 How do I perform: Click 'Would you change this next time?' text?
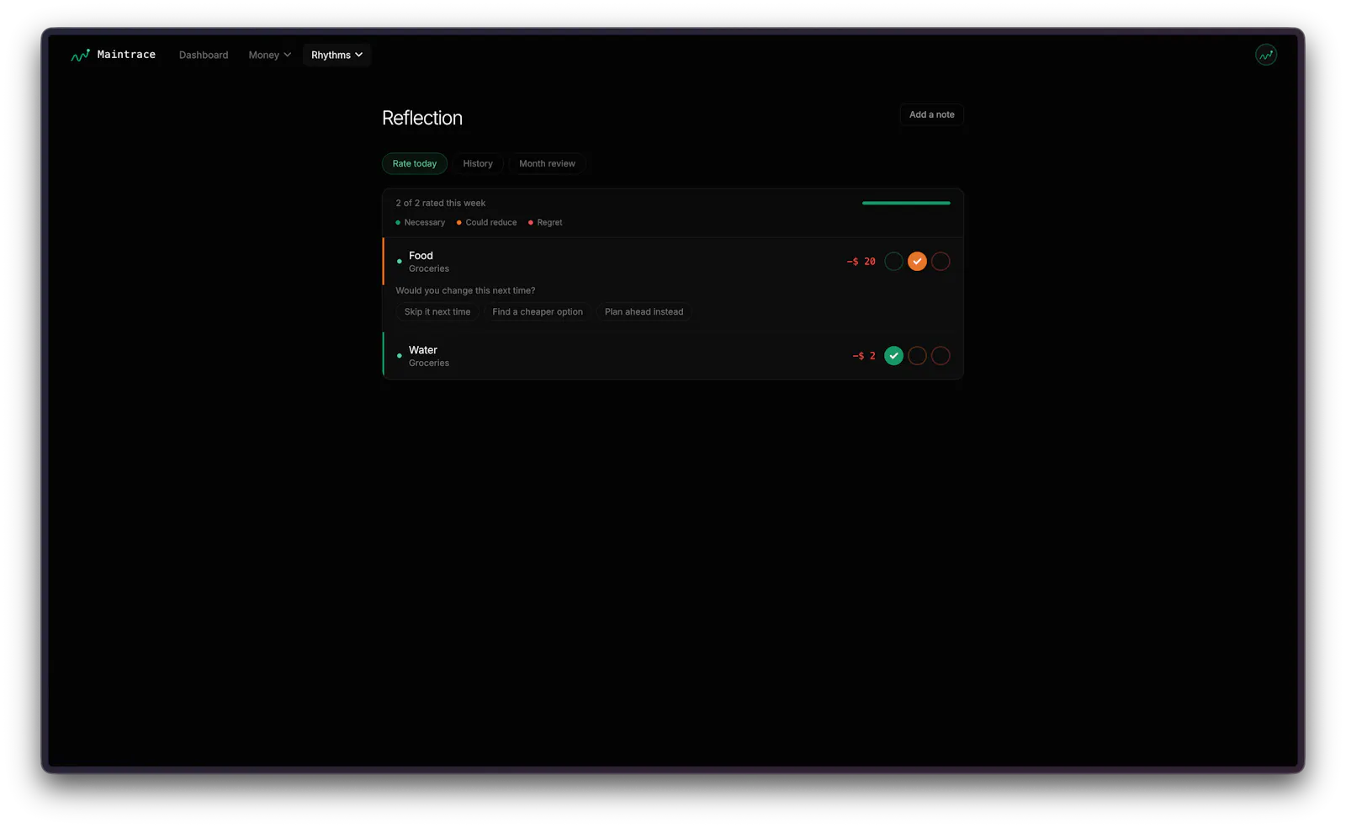(465, 291)
